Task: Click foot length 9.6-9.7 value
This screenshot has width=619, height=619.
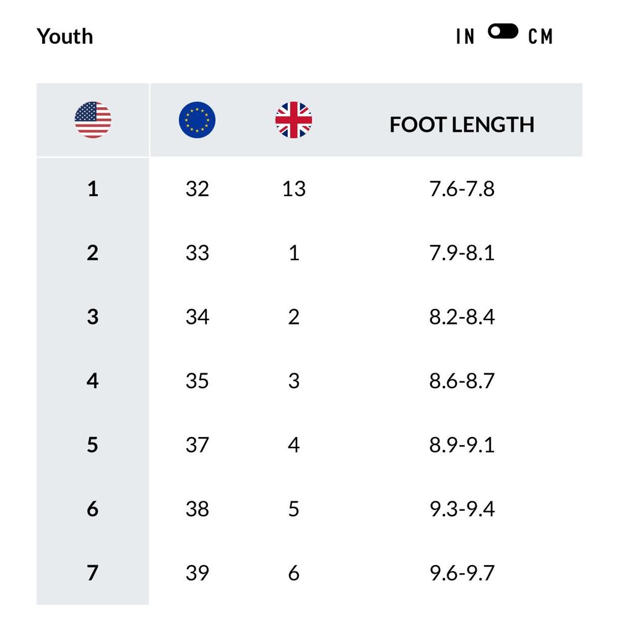Action: (462, 573)
